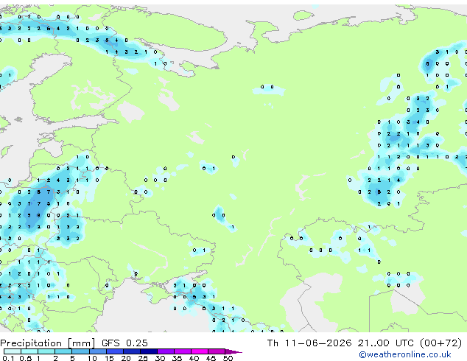Click the 'GFS 0.25' model label
The image size is (467, 361).
point(124,343)
